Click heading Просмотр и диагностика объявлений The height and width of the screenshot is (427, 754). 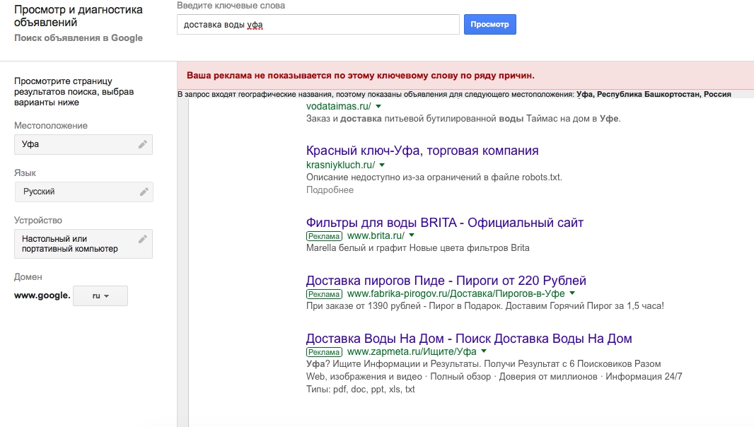pyautogui.click(x=79, y=16)
